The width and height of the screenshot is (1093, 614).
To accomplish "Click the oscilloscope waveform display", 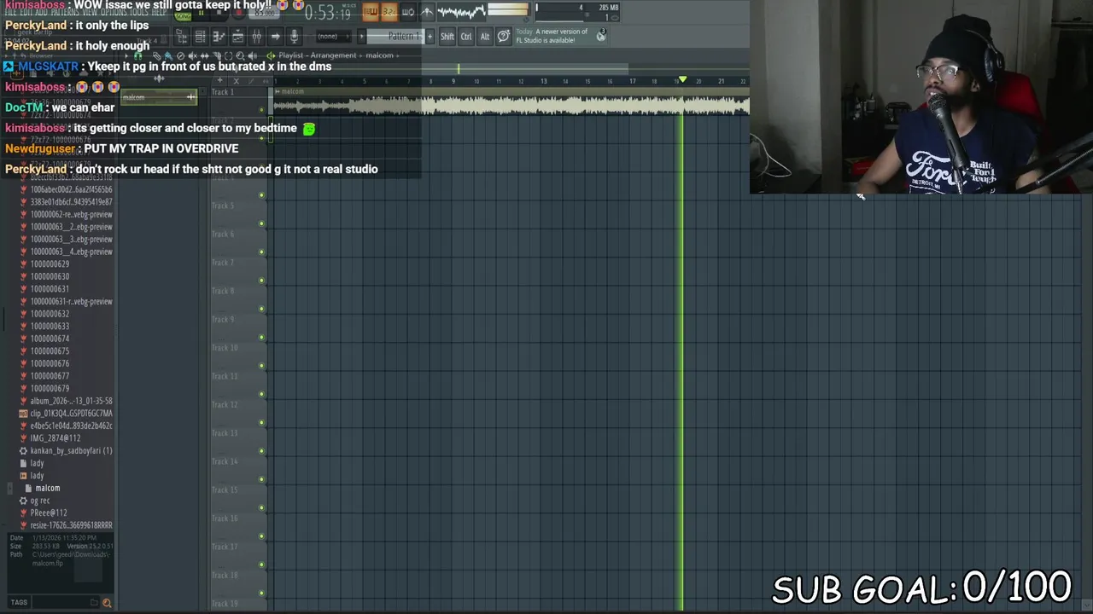I will pos(461,12).
